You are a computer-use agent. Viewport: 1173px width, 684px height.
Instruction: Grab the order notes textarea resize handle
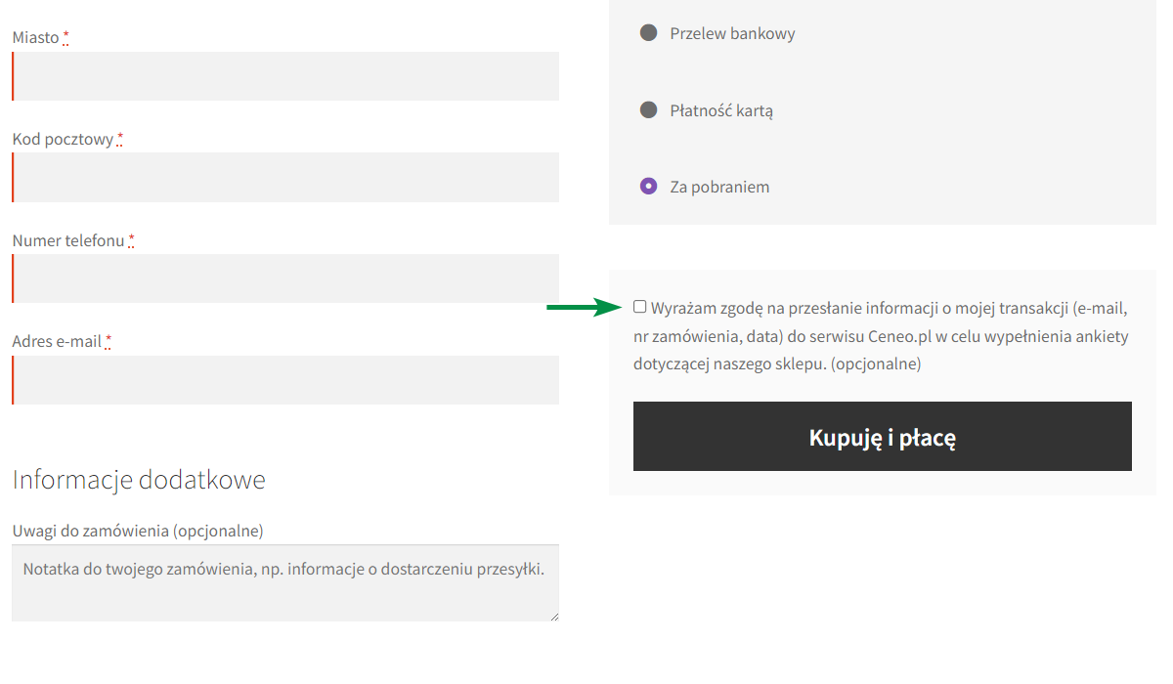pos(554,617)
